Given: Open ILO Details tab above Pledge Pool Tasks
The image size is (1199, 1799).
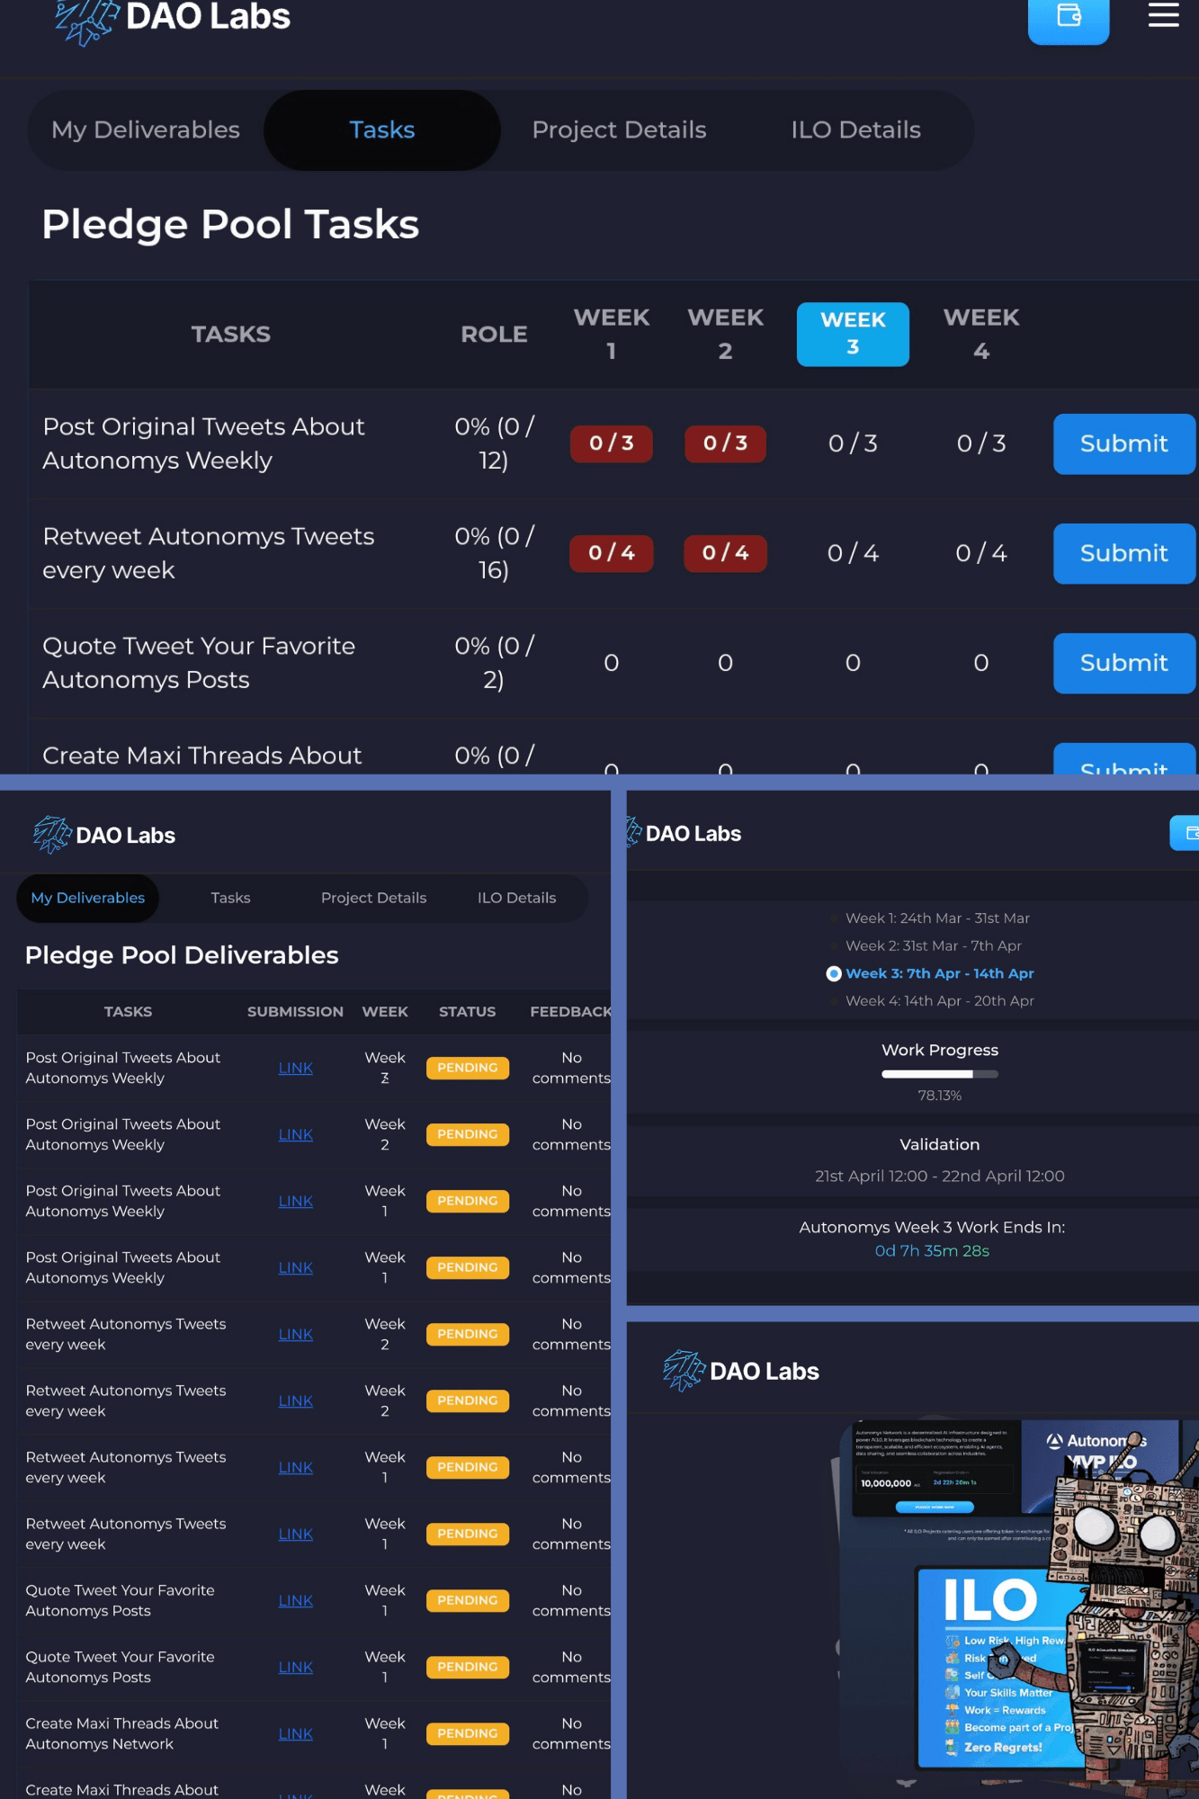Looking at the screenshot, I should pos(855,130).
